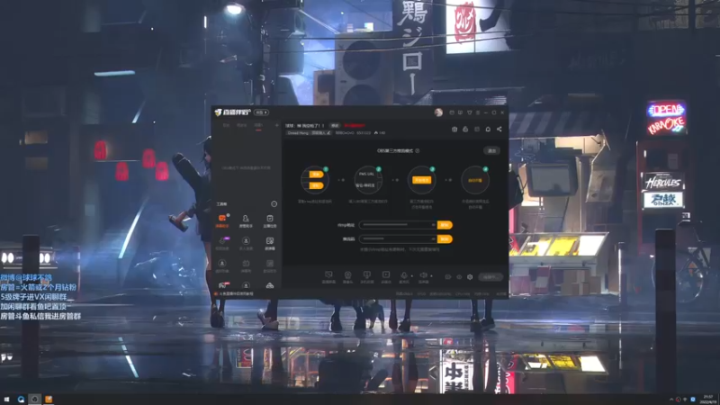Click orange start button in the third step circle

[421, 180]
